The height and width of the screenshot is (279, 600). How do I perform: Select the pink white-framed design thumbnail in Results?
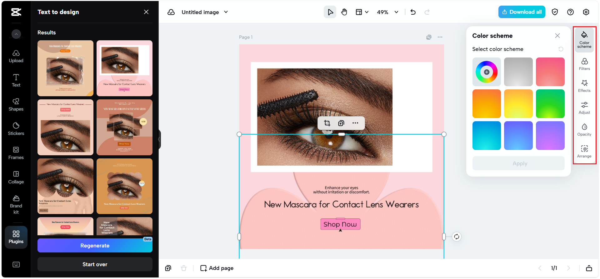[124, 68]
